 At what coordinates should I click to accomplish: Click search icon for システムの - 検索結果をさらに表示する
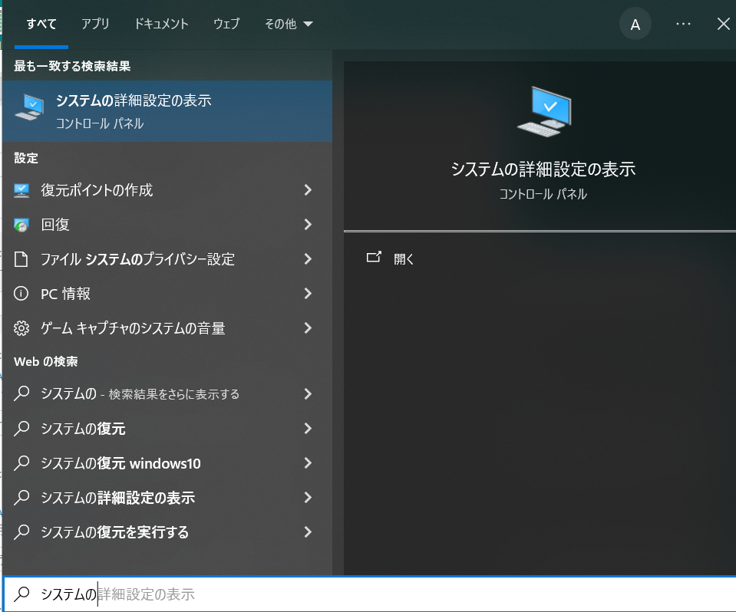click(x=21, y=393)
